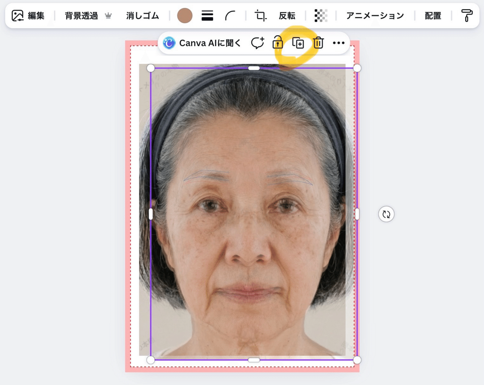Image resolution: width=484 pixels, height=385 pixels.
Task: Click Canva AIに聞く button
Action: pos(202,43)
